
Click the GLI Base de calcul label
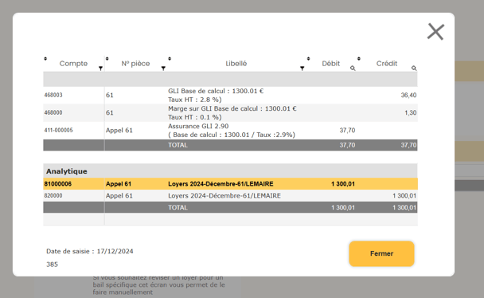pos(216,95)
